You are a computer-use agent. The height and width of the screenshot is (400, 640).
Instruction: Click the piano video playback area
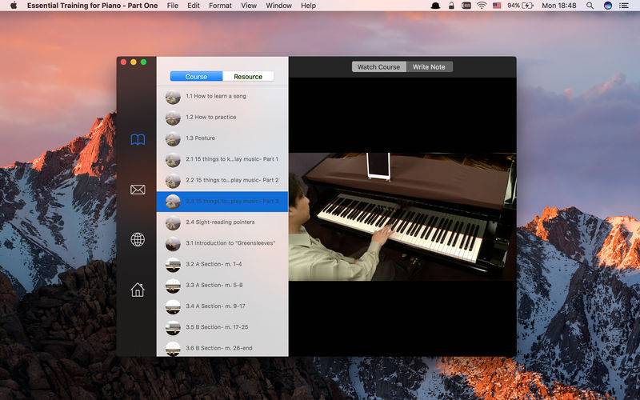click(402, 217)
